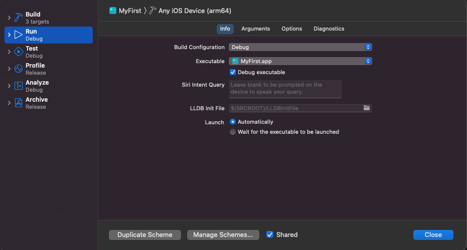467x250 pixels.
Task: Switch to the Options tab
Action: click(292, 29)
